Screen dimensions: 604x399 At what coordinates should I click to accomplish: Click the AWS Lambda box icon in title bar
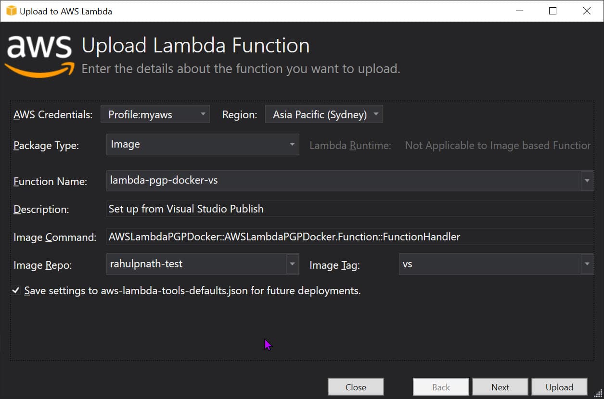tap(11, 11)
